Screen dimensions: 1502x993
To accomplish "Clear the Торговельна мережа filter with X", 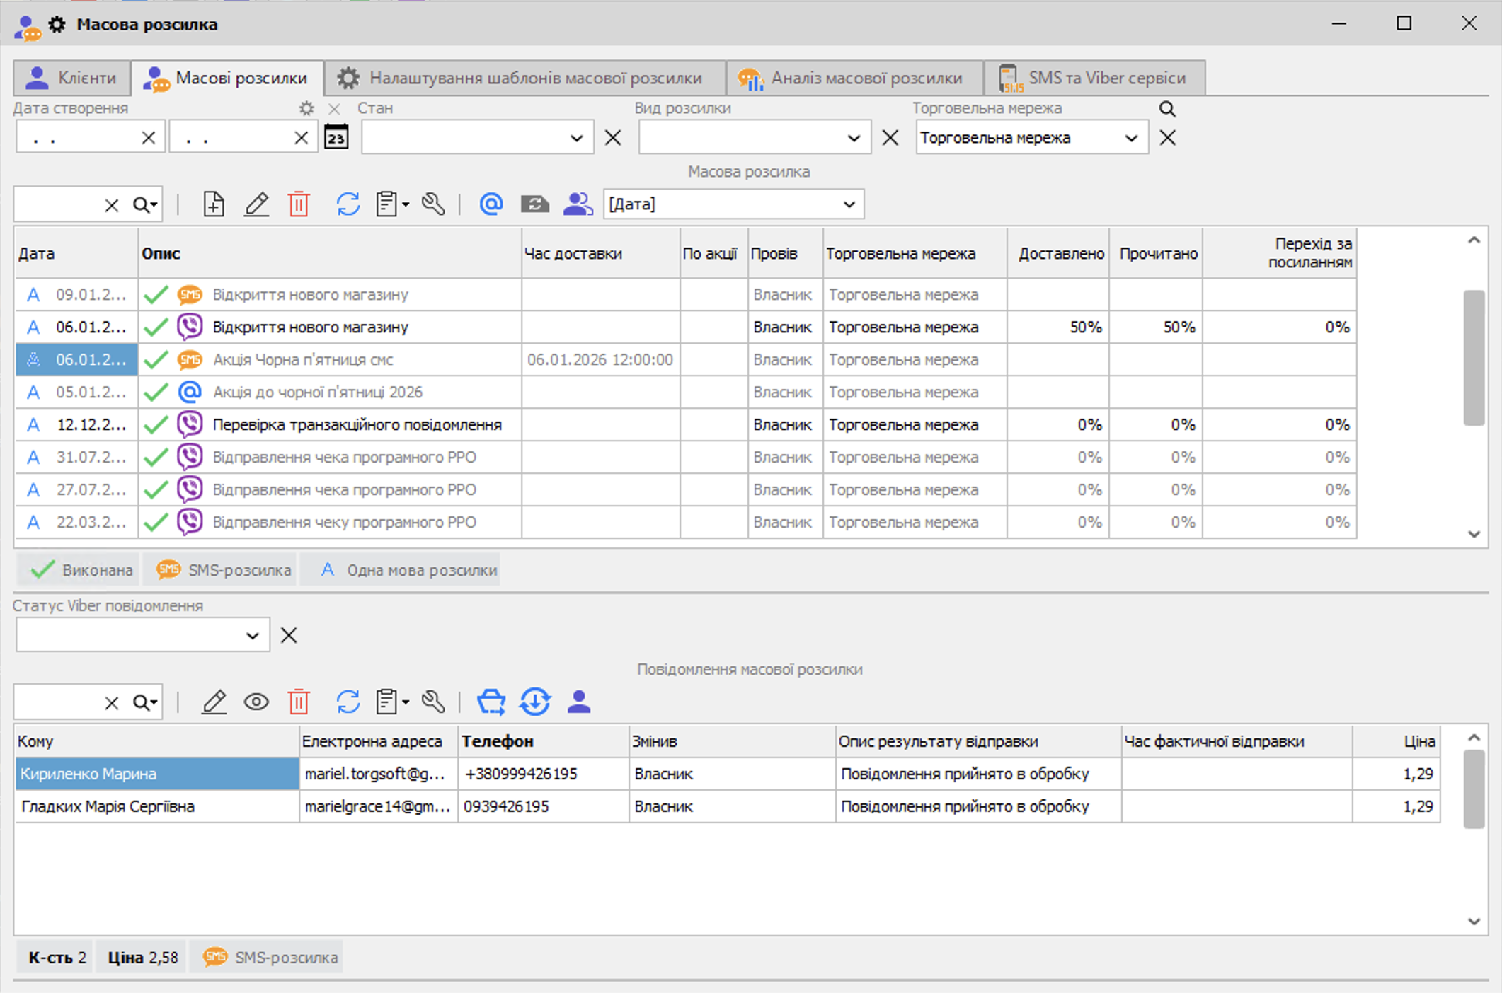I will click(x=1167, y=138).
